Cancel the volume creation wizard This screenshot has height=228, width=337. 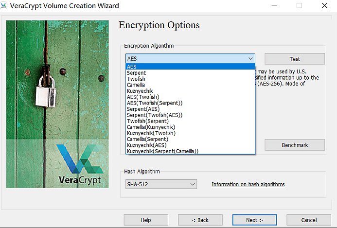coord(309,220)
